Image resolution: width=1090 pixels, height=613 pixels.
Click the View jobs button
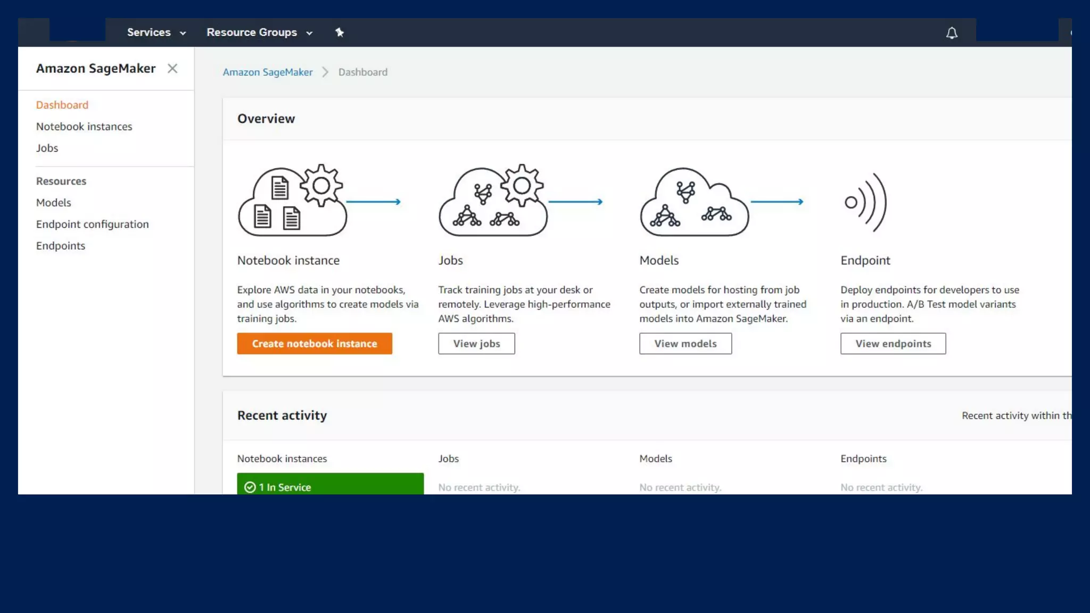click(477, 344)
